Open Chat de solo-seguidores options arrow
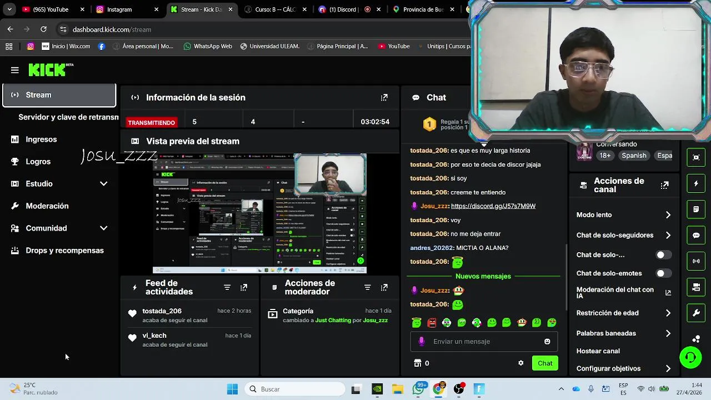This screenshot has width=711, height=400. tap(668, 236)
